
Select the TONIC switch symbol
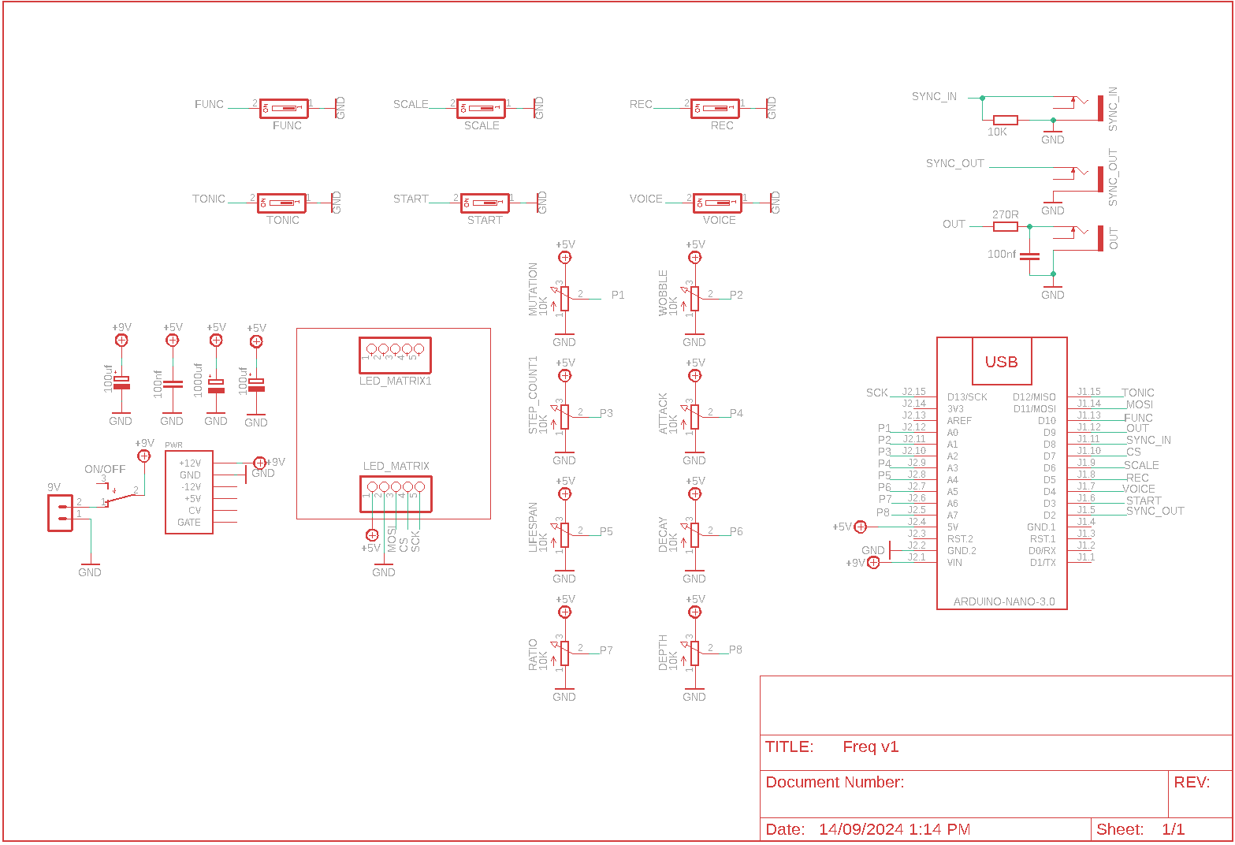tap(281, 203)
